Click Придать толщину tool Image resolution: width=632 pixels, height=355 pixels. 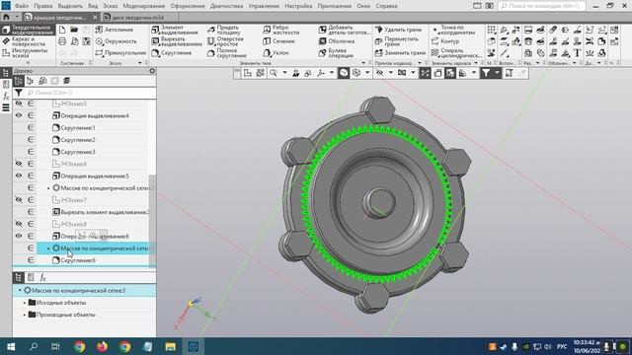[224, 30]
